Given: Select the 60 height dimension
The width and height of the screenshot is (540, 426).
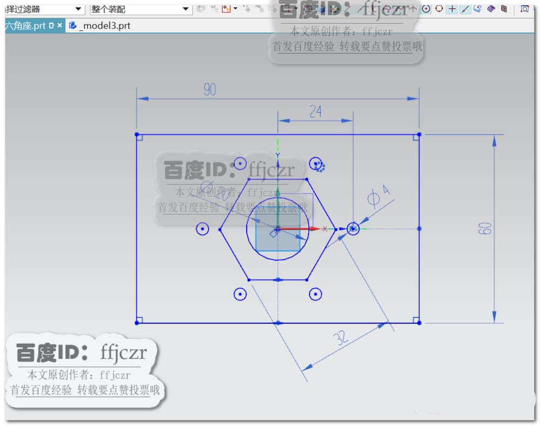Looking at the screenshot, I should [485, 228].
